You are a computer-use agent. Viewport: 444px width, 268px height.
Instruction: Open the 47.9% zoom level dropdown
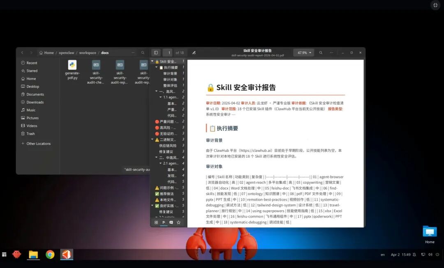[x=303, y=53]
